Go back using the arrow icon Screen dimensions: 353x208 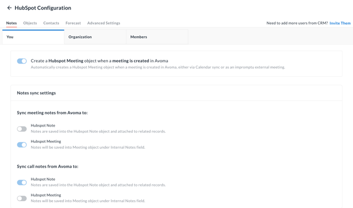9,8
